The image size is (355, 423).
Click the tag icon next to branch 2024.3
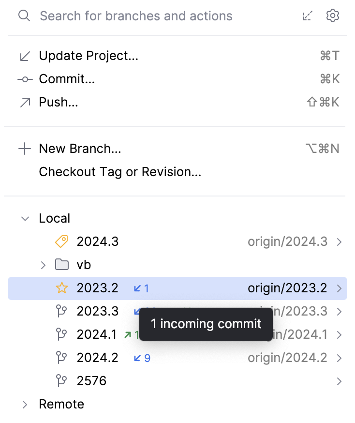click(61, 241)
